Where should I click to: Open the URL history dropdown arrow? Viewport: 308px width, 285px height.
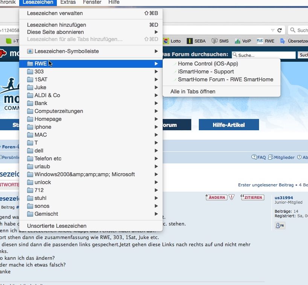(x=273, y=30)
